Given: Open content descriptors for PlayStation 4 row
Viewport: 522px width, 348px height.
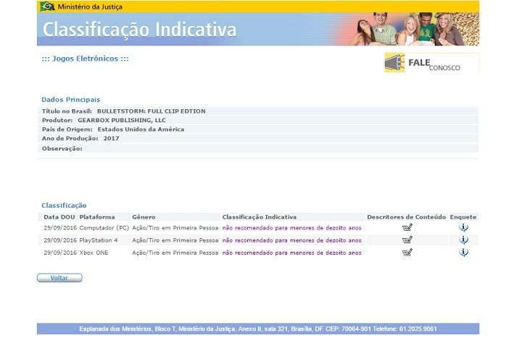Looking at the screenshot, I should (x=407, y=240).
